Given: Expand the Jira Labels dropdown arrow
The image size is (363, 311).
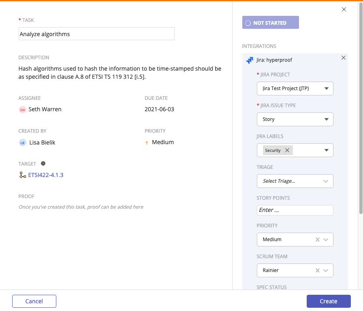Looking at the screenshot, I should click(327, 150).
